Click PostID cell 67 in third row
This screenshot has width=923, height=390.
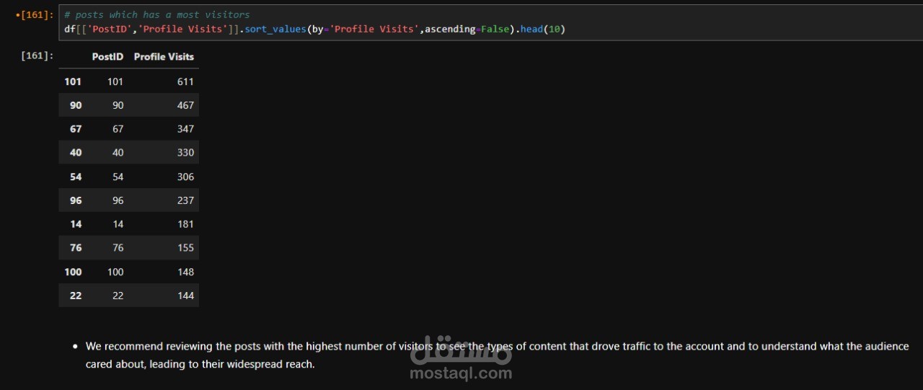118,129
